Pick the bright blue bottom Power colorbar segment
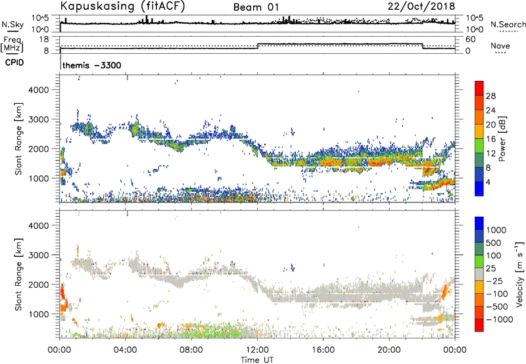 (479, 189)
